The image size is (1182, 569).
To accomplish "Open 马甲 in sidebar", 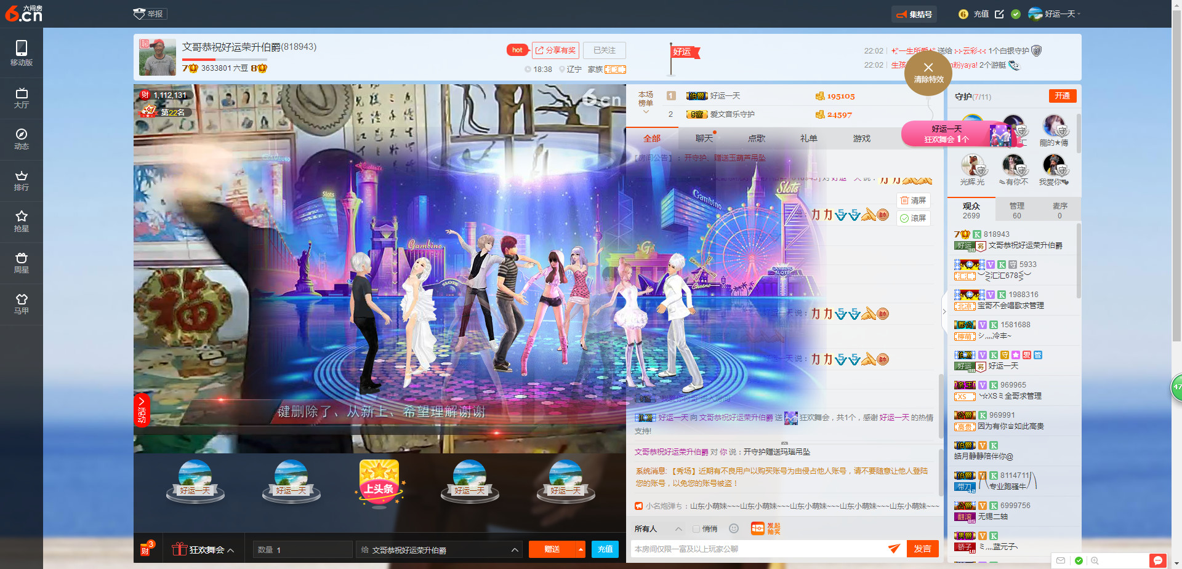I will point(22,304).
